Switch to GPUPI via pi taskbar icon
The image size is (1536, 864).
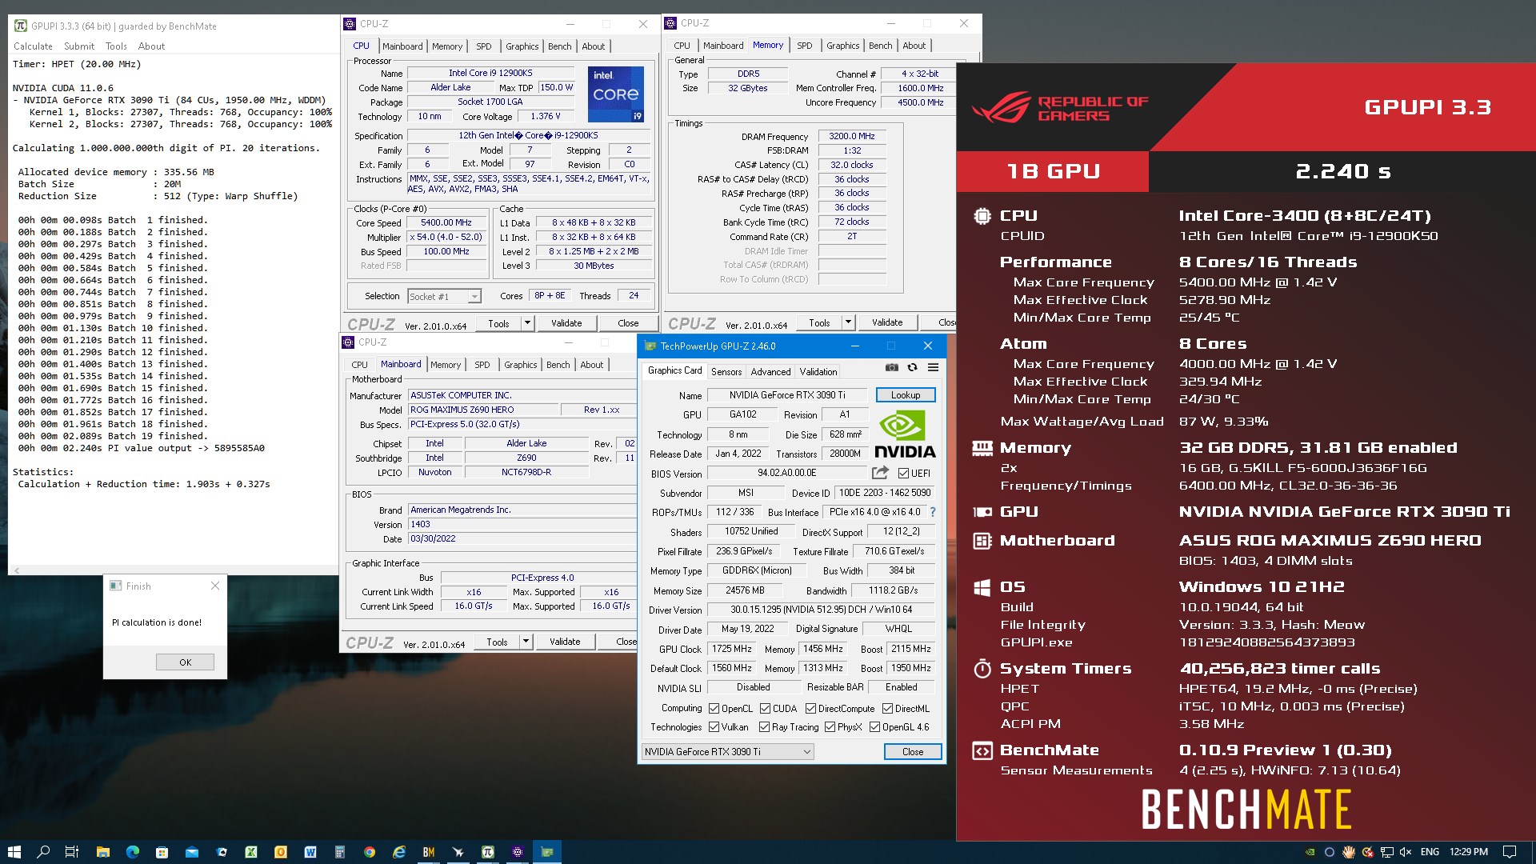[488, 852]
